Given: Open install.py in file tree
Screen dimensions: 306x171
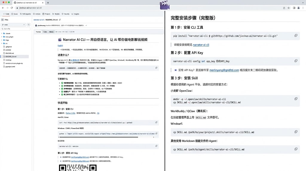Looking at the screenshot, I should click(8, 60).
